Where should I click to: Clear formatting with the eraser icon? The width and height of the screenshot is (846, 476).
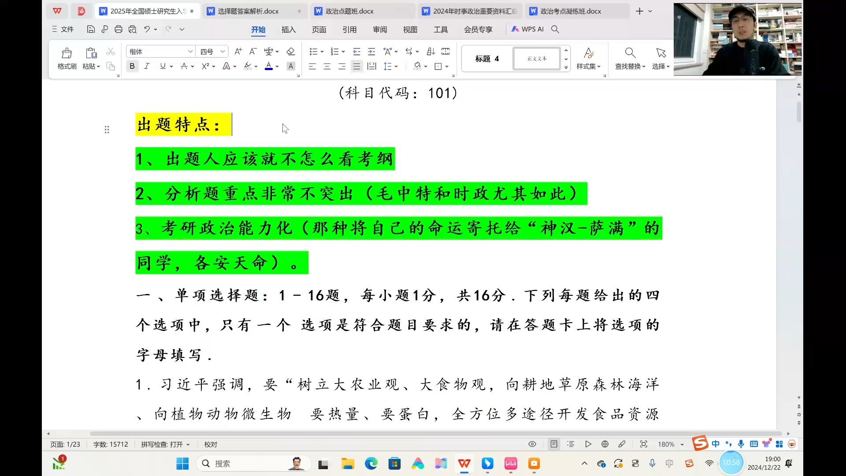click(290, 52)
